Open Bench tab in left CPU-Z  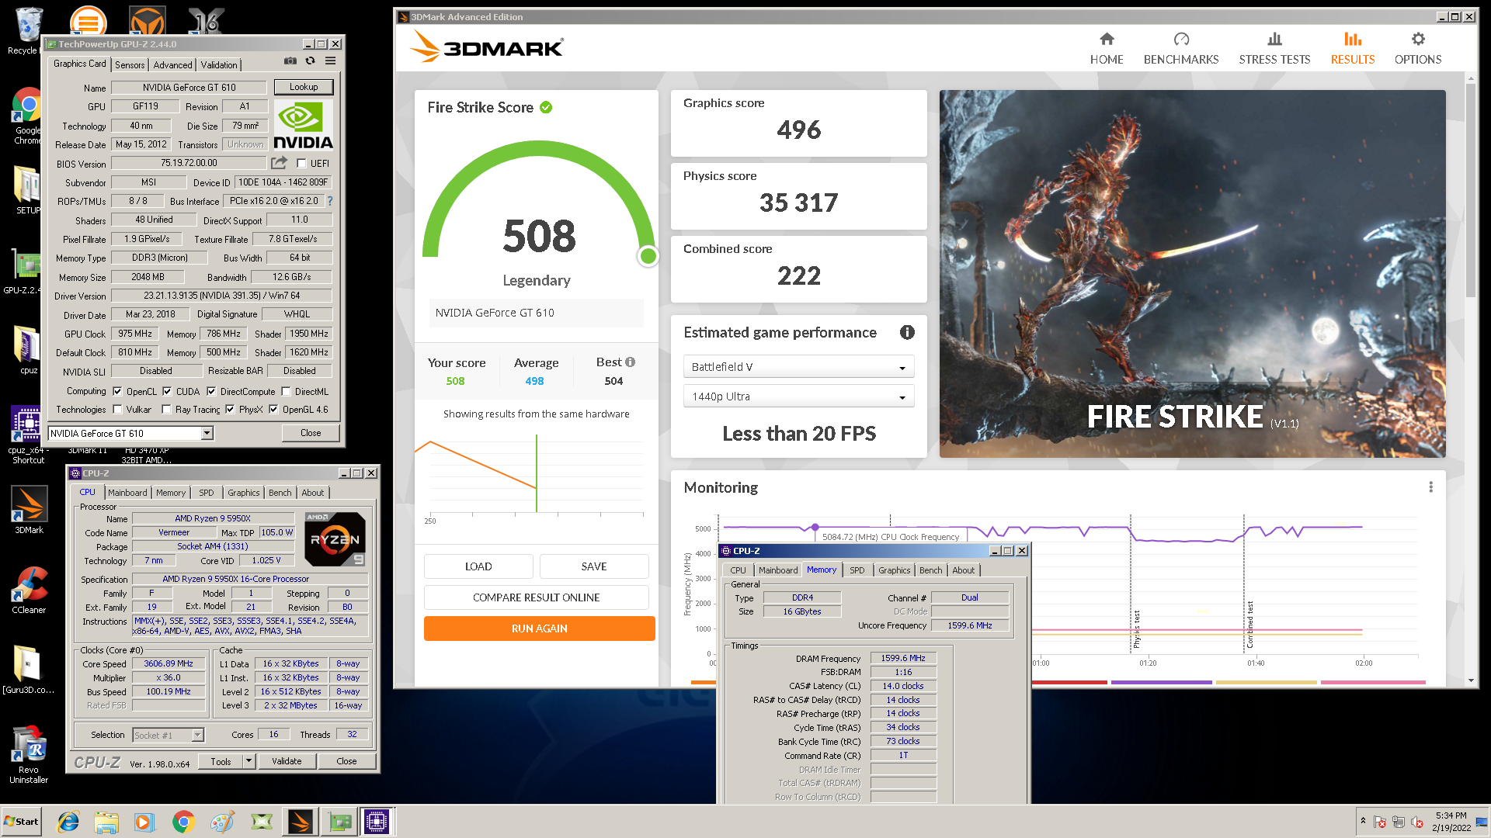[280, 493]
